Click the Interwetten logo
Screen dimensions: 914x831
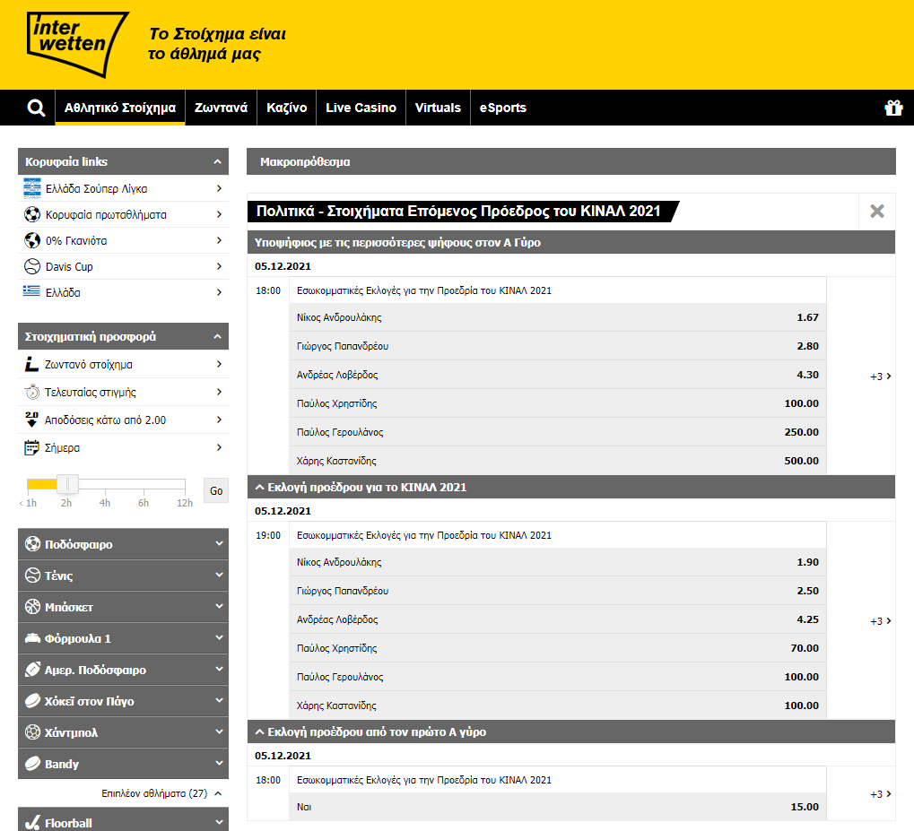point(78,44)
